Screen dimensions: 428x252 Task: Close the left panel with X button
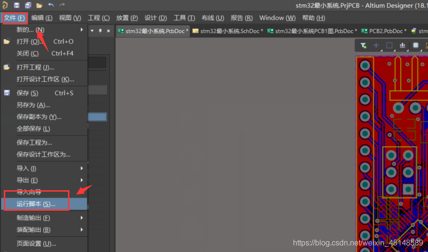(x=108, y=31)
